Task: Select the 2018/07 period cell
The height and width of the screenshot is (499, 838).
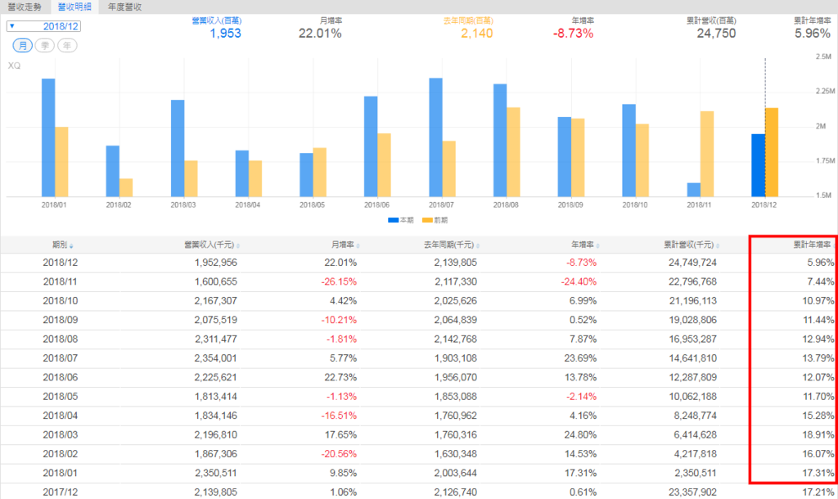Action: (x=61, y=358)
